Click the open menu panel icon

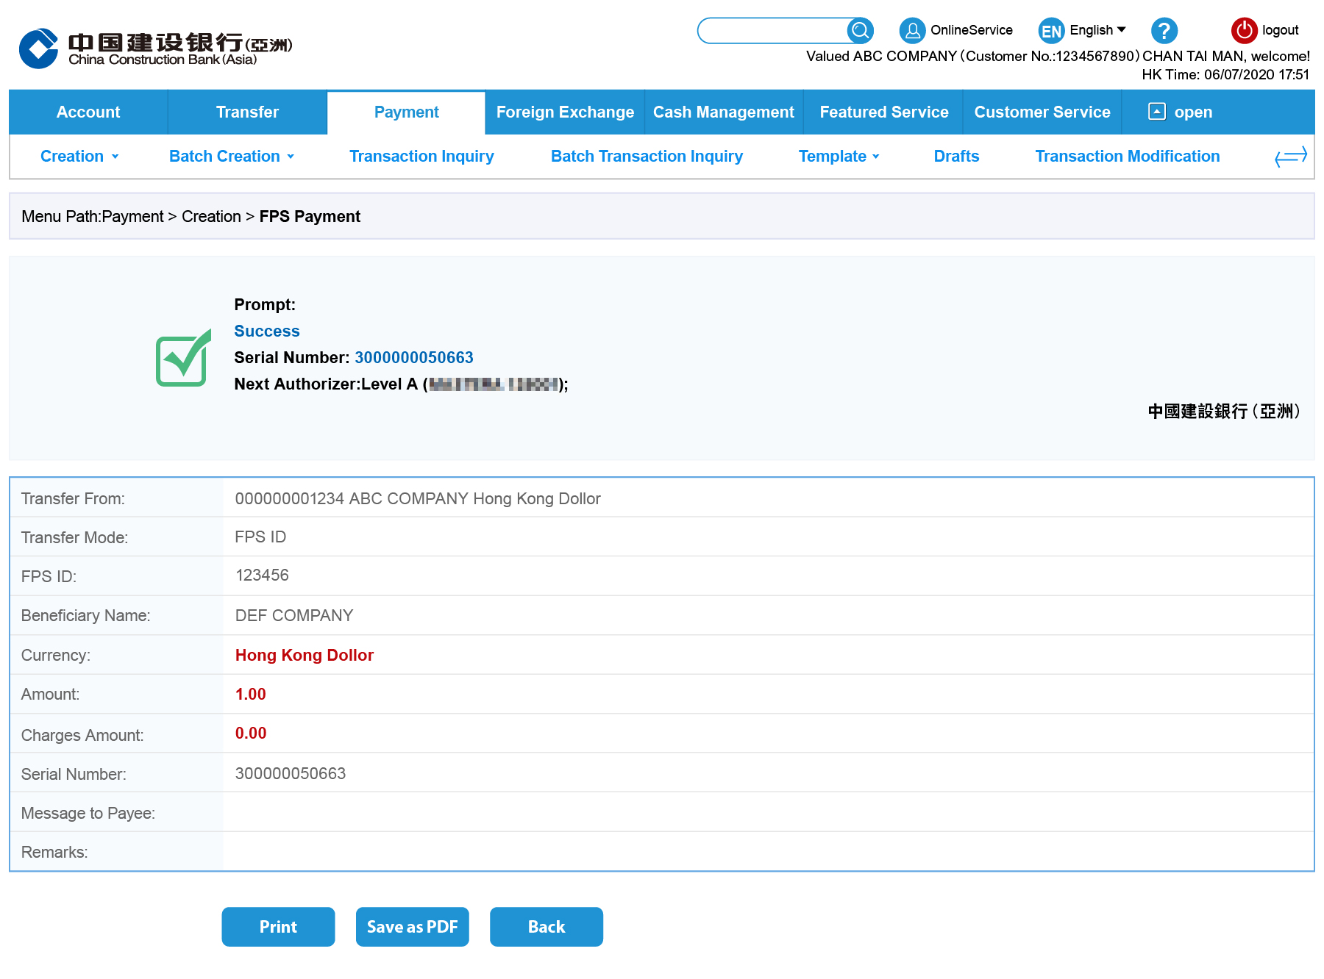[x=1157, y=111]
